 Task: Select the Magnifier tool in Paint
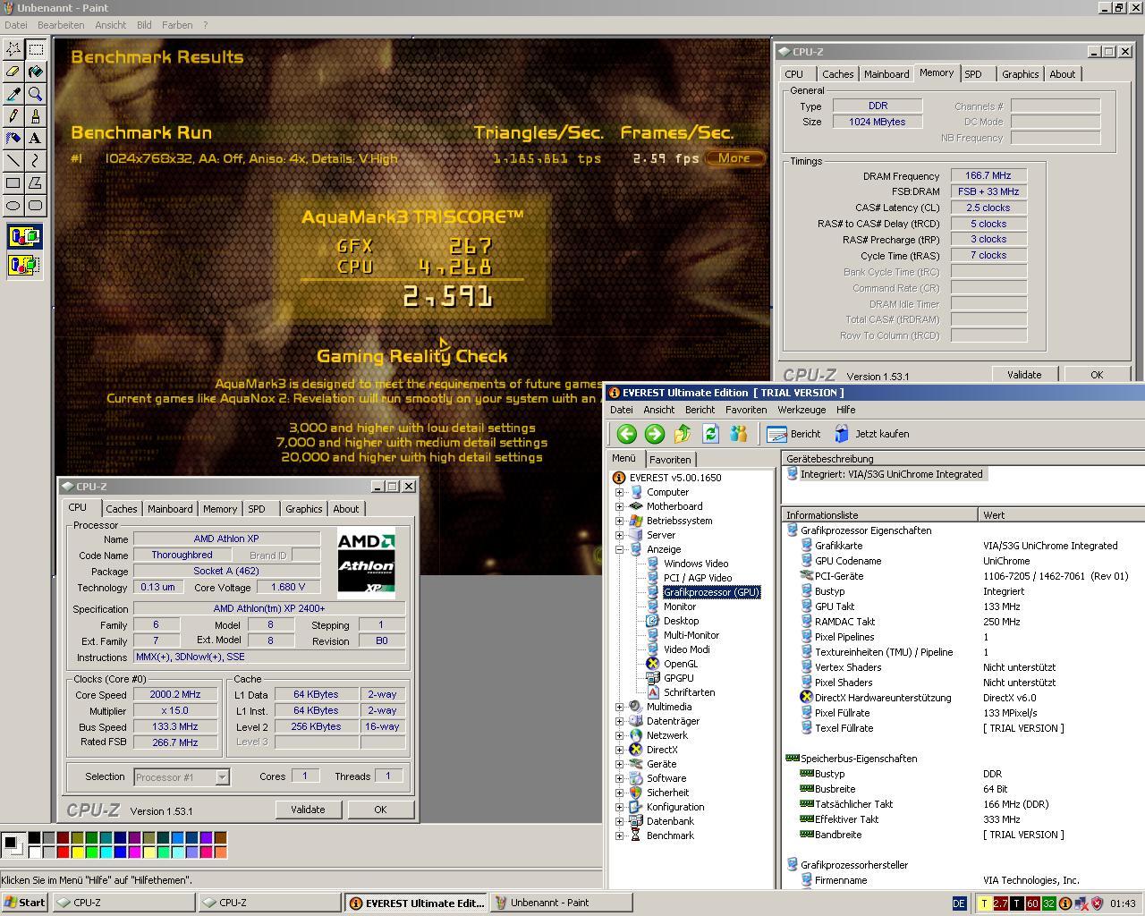[36, 94]
